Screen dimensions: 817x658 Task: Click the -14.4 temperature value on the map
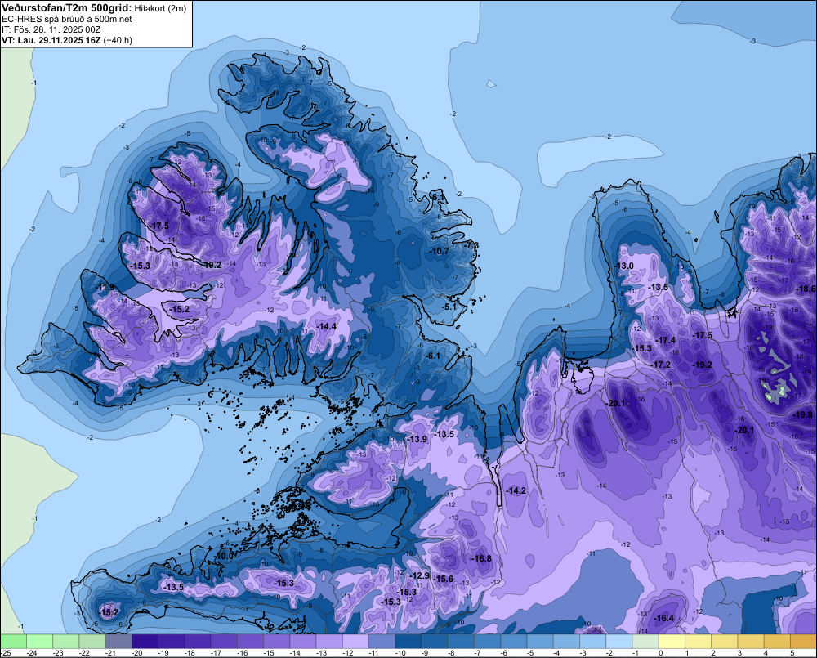tap(327, 326)
